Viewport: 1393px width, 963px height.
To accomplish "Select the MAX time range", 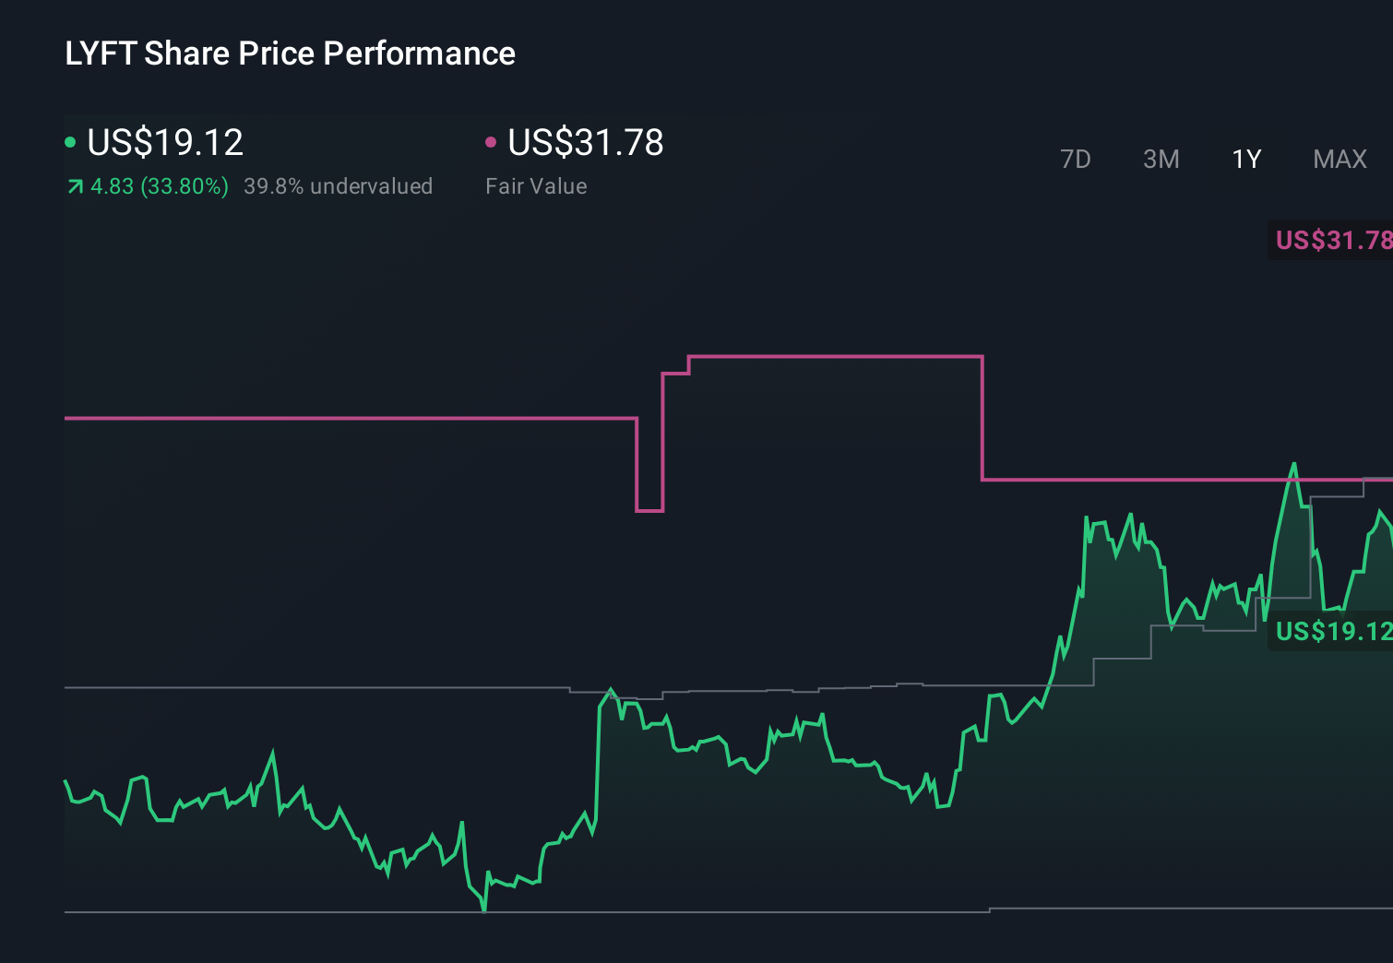I will [1339, 159].
